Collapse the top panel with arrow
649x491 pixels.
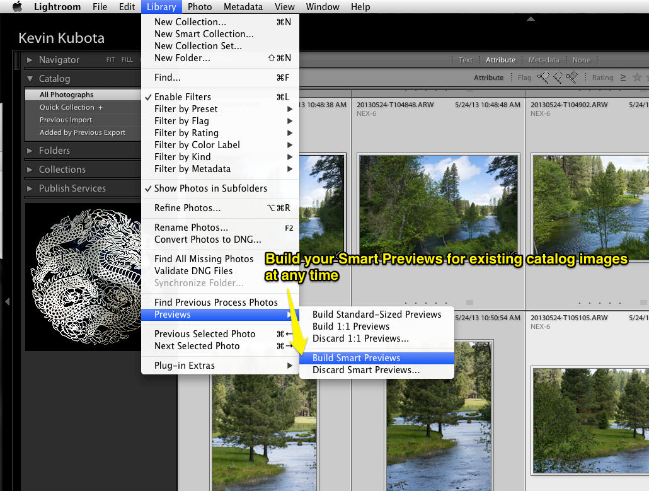point(531,19)
